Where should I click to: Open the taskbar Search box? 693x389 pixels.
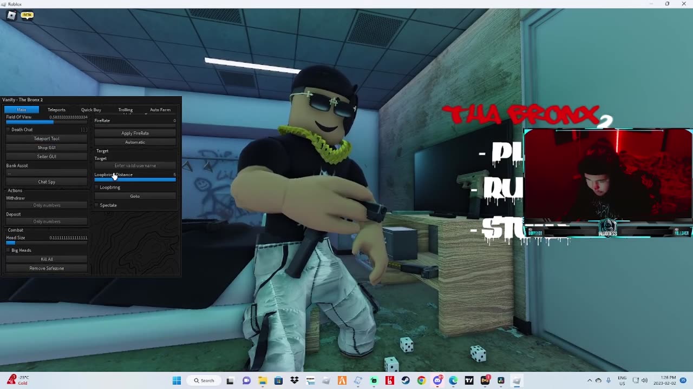(x=205, y=381)
